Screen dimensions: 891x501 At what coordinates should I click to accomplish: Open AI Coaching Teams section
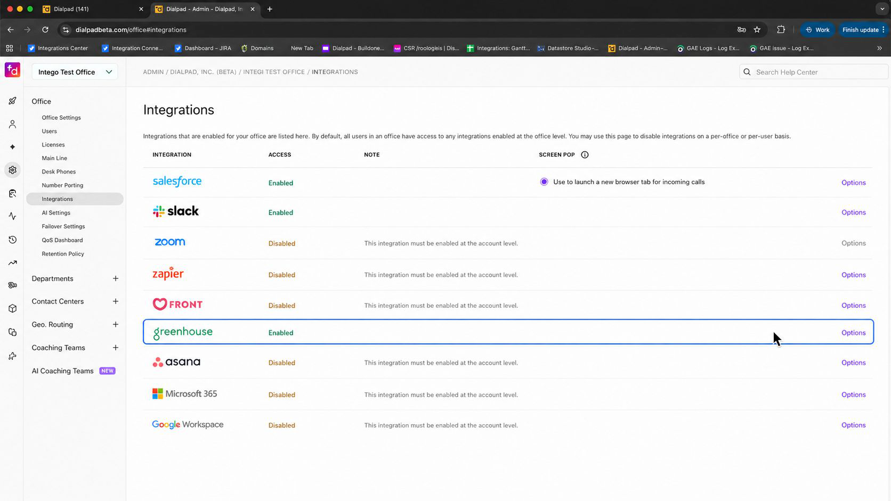(x=62, y=371)
